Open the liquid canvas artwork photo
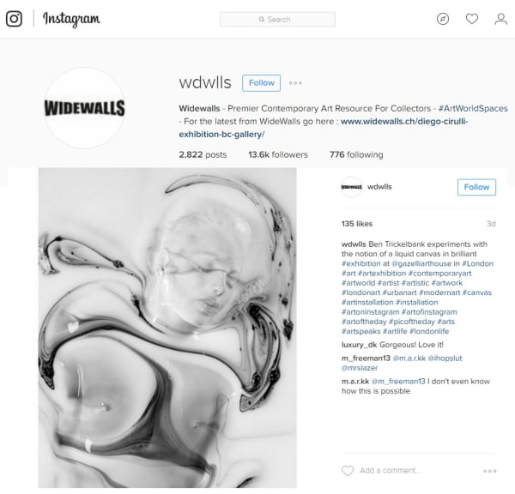 (167, 328)
